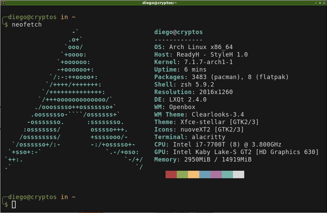Click the neofetch command text
327x213 pixels.
[x=27, y=25]
